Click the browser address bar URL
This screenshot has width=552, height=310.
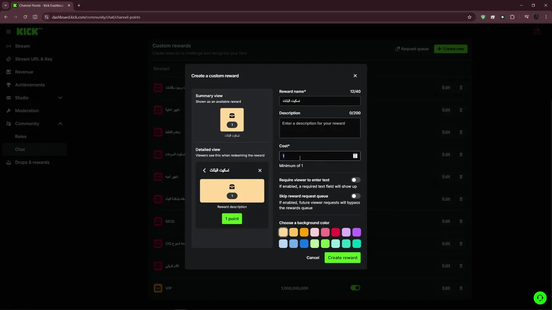click(x=96, y=17)
